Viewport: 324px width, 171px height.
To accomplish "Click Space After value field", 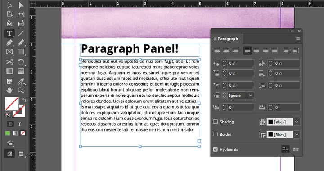I will click(x=287, y=85).
